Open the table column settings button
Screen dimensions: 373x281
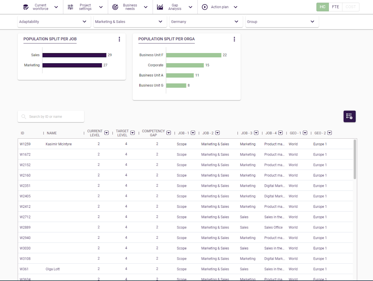(349, 116)
